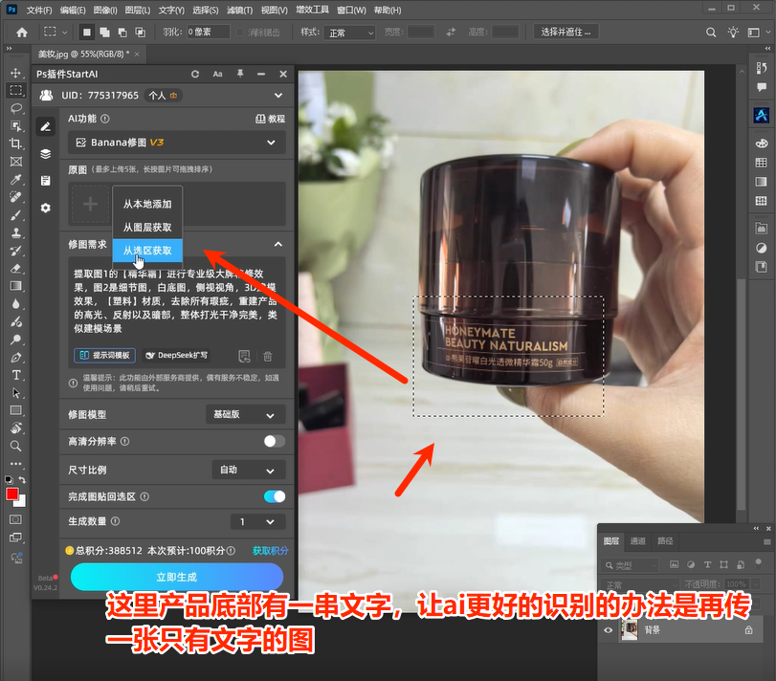Open the StartAI layers stack sidebar icon
The width and height of the screenshot is (776, 681).
point(46,154)
